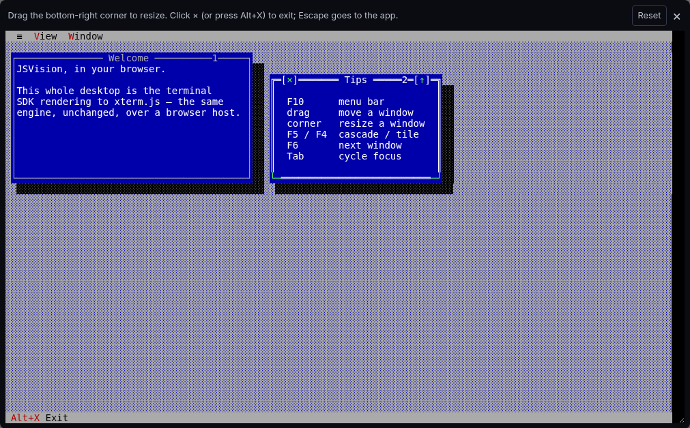This screenshot has width=690, height=428.
Task: Click the Welcome window number 1
Action: (215, 58)
